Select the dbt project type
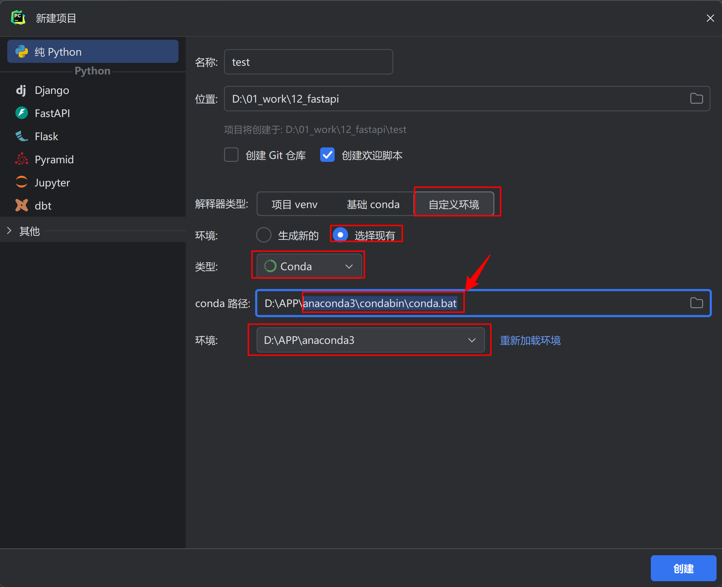The height and width of the screenshot is (587, 722). coord(43,205)
